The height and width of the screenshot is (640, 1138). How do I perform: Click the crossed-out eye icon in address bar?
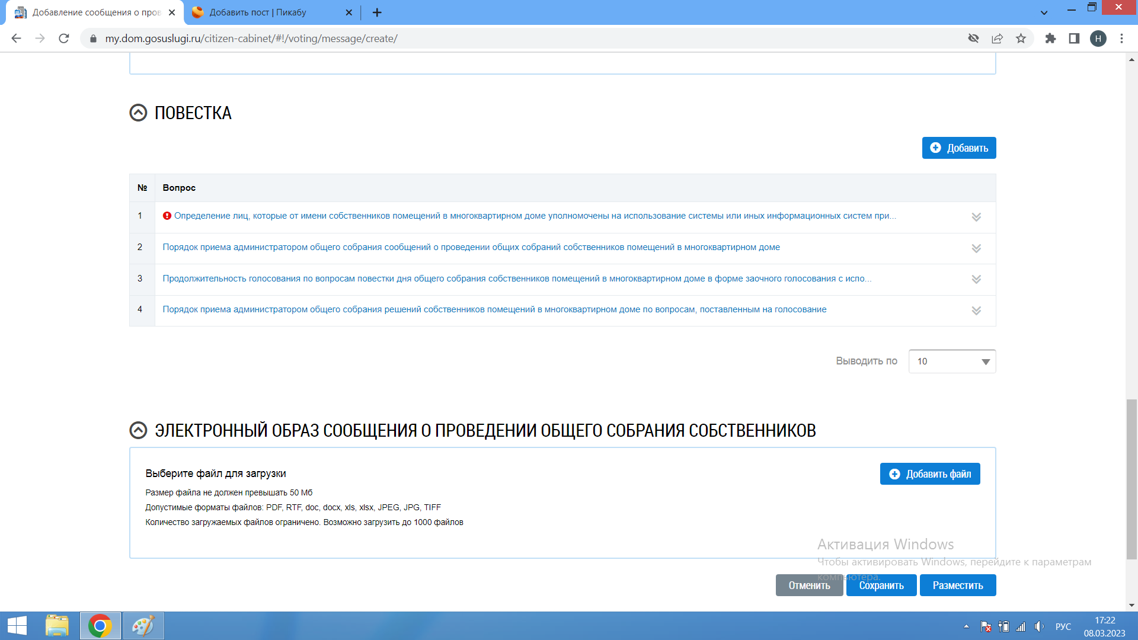pos(973,39)
